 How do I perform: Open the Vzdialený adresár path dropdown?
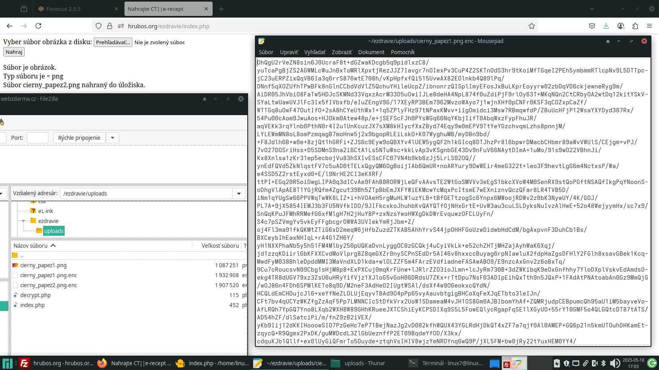239,194
